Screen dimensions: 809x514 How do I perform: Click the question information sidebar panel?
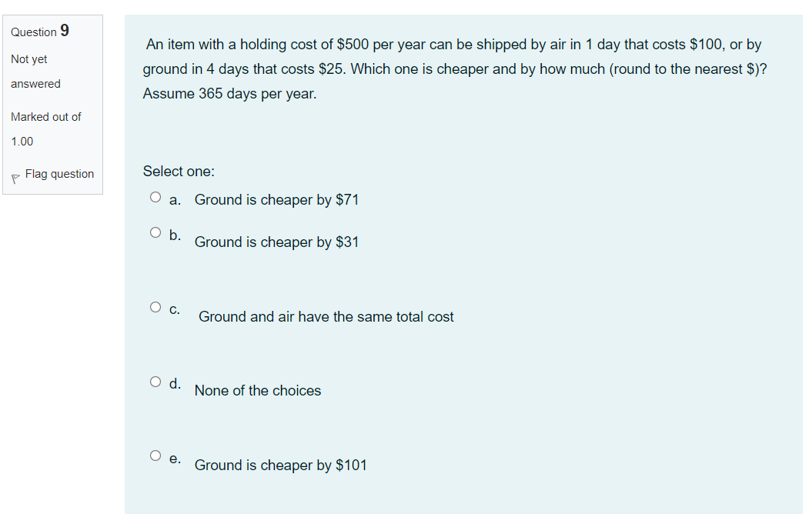(x=52, y=104)
